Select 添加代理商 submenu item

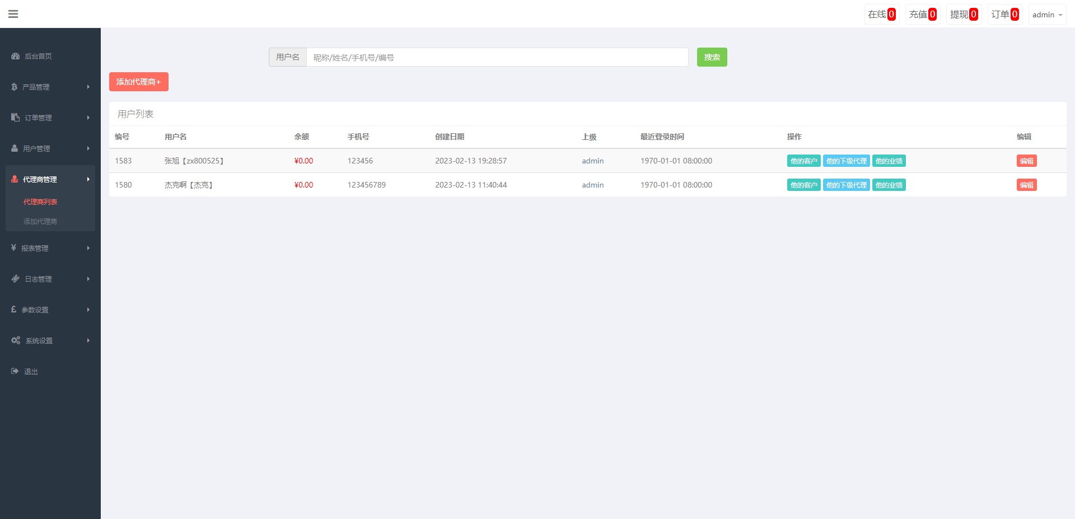(40, 222)
